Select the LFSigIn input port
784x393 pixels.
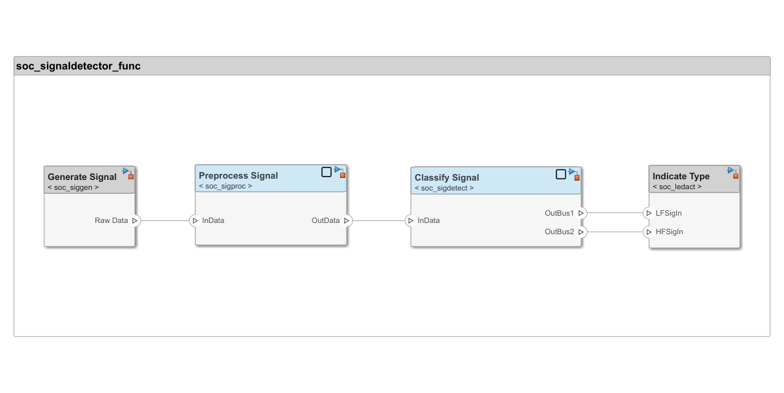[649, 213]
